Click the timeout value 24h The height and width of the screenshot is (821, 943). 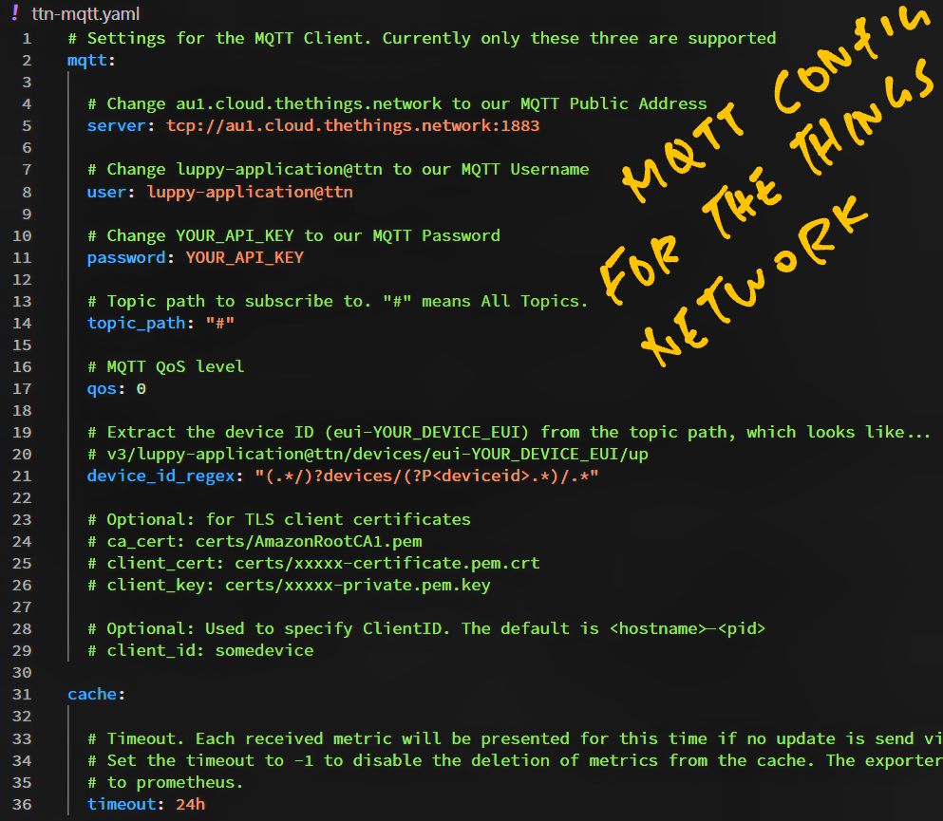point(191,804)
